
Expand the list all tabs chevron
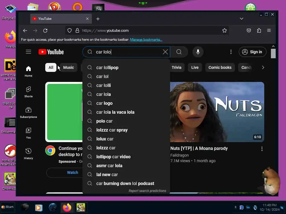pyautogui.click(x=242, y=19)
